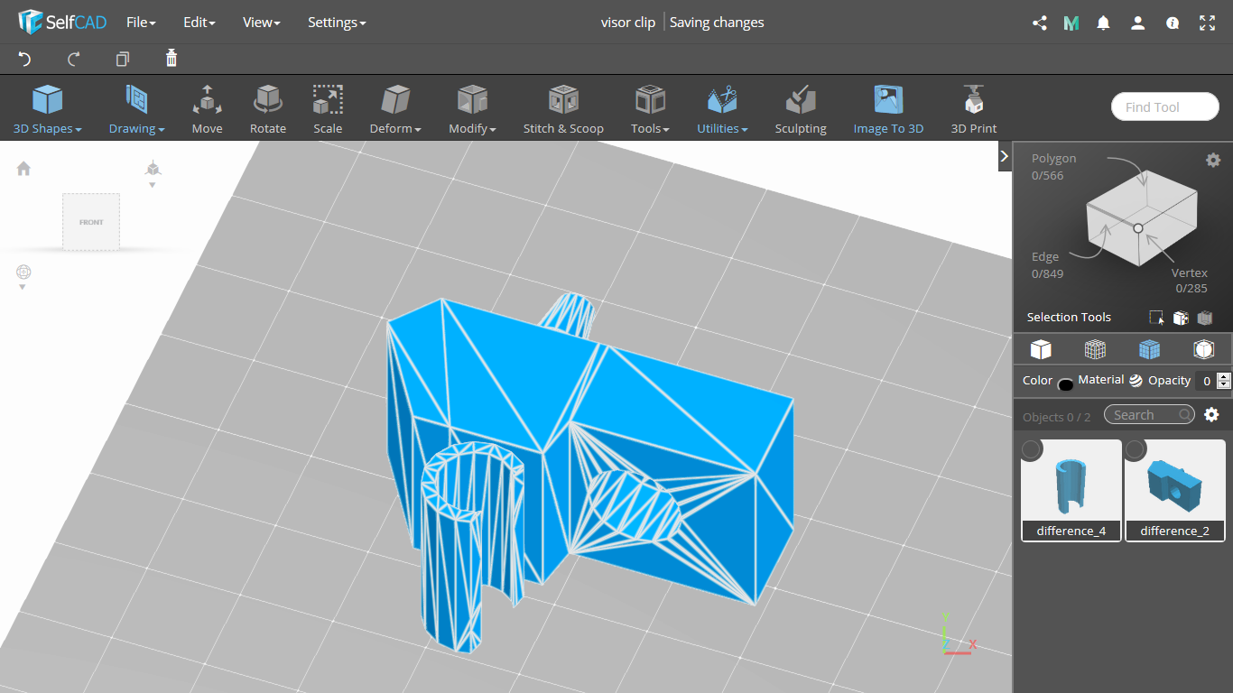Click the Find Tool search field
The height and width of the screenshot is (693, 1233).
click(x=1165, y=106)
